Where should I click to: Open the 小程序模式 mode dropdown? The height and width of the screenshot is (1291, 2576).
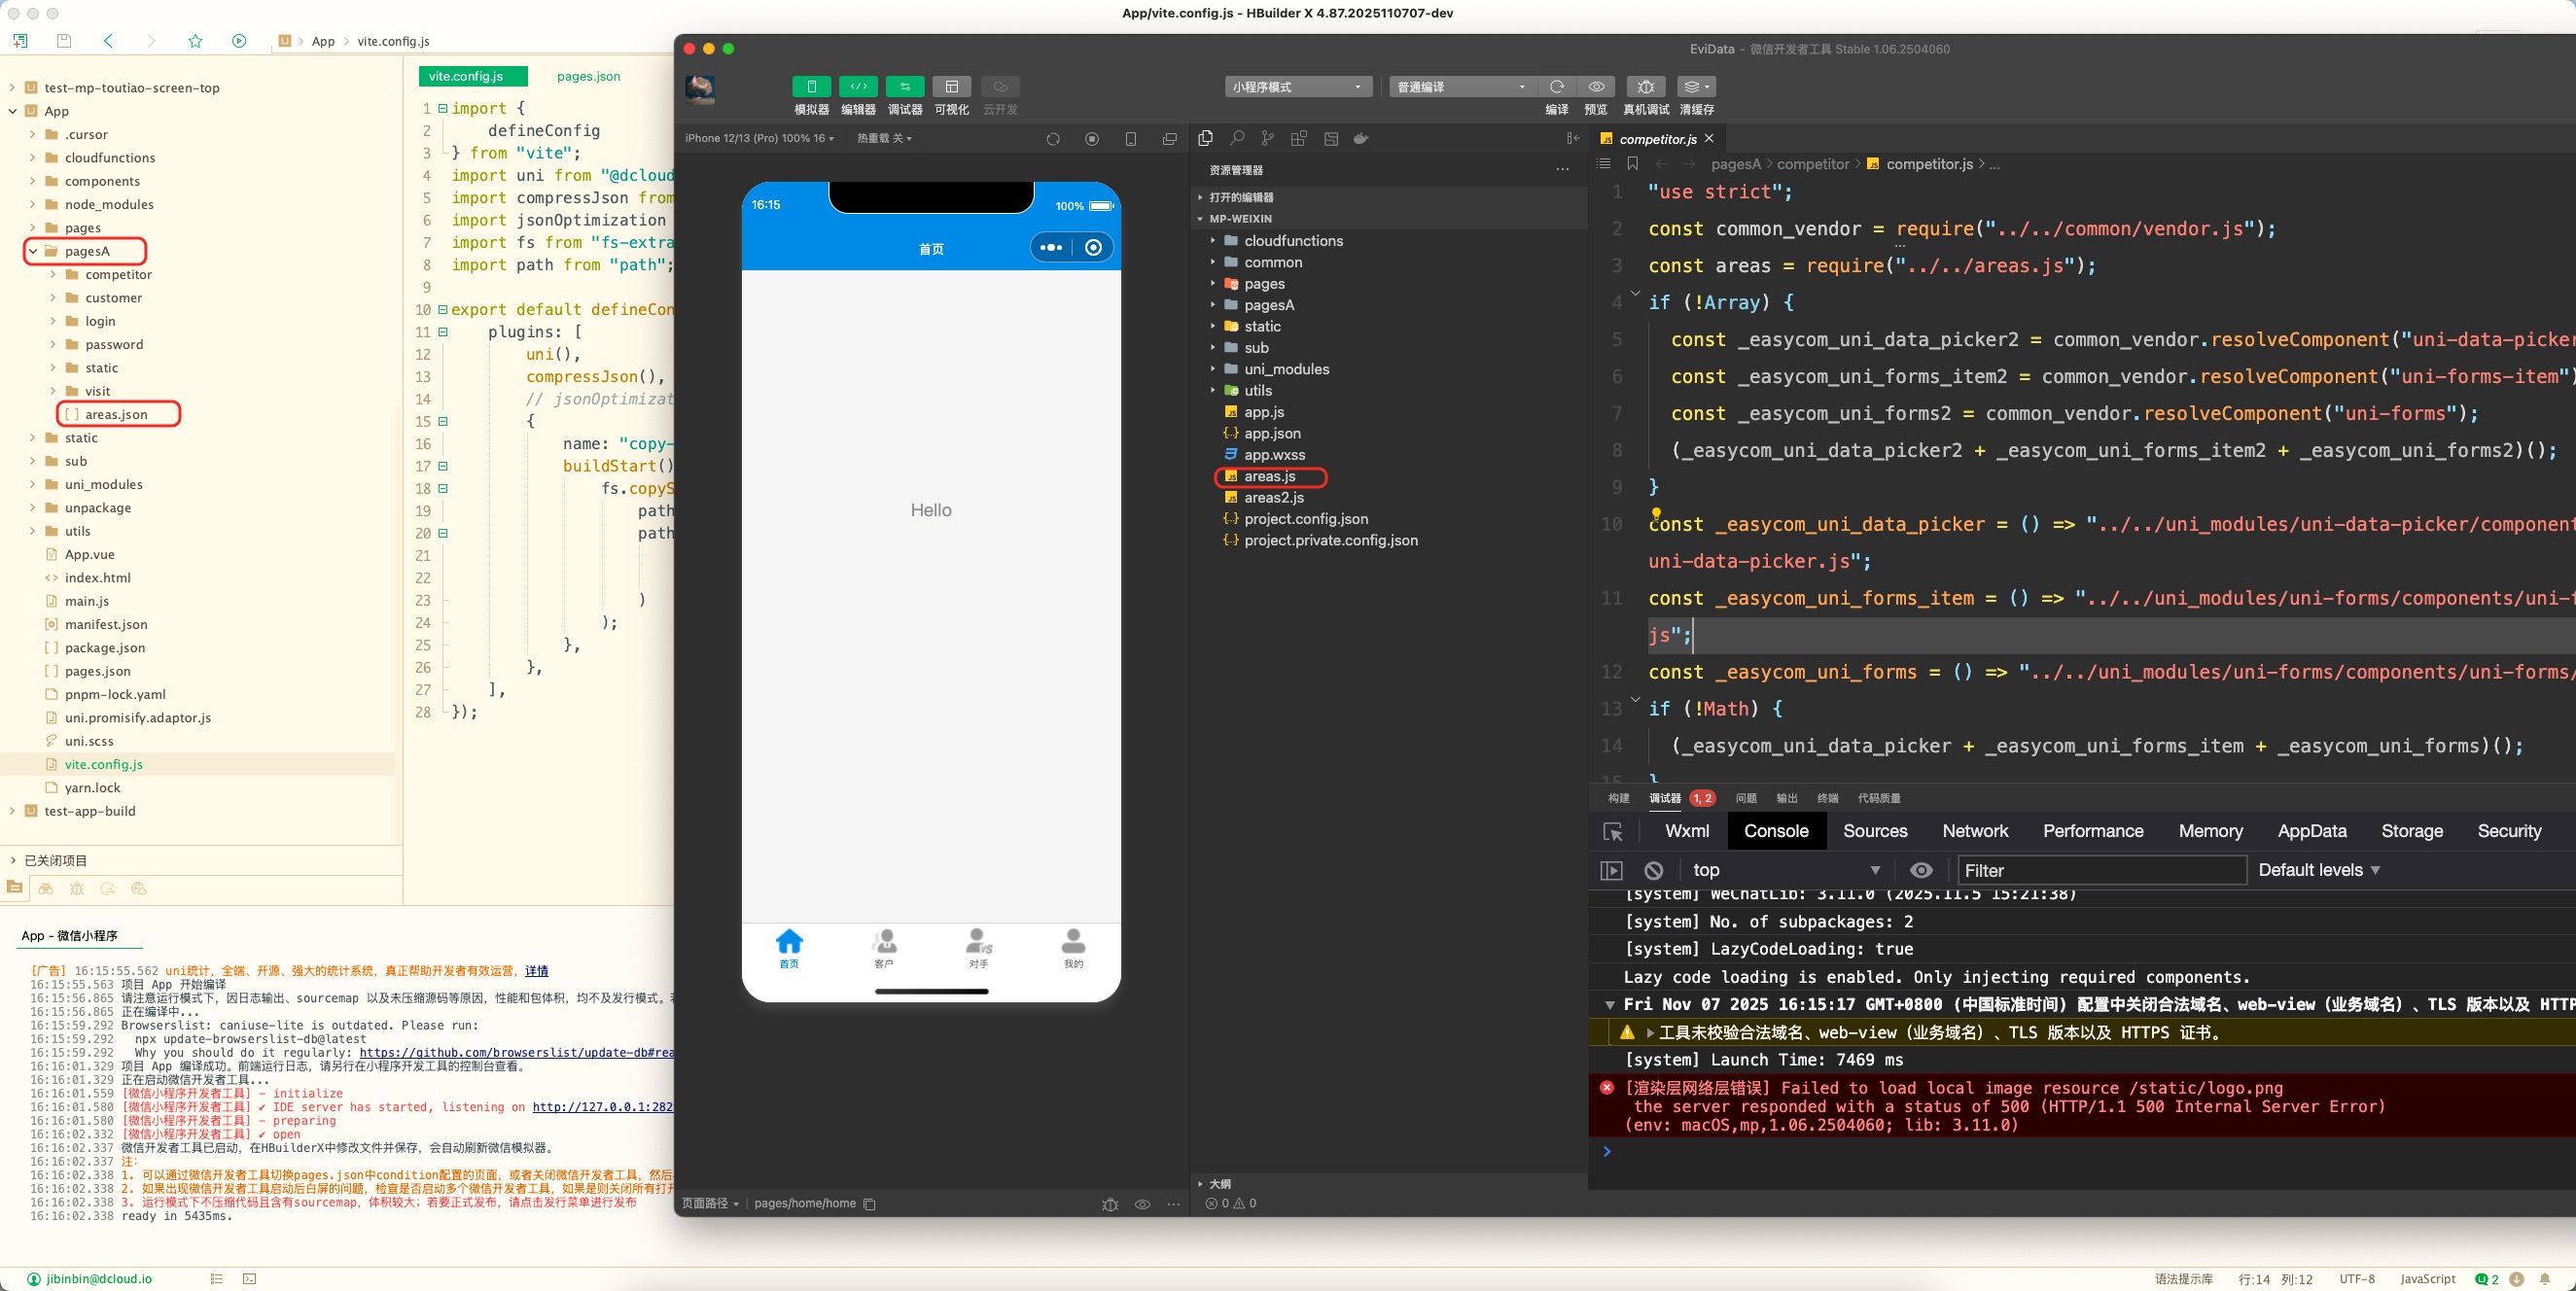1297,87
